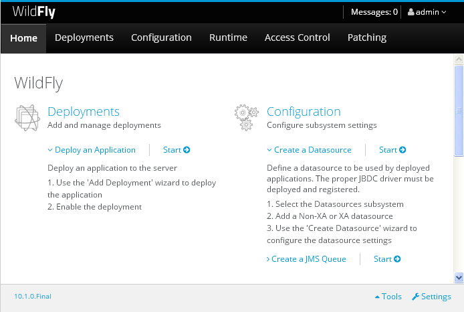Open the Messages: 0 notification area

pos(374,12)
